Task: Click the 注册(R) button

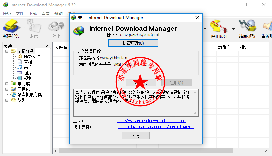Action: point(176,83)
